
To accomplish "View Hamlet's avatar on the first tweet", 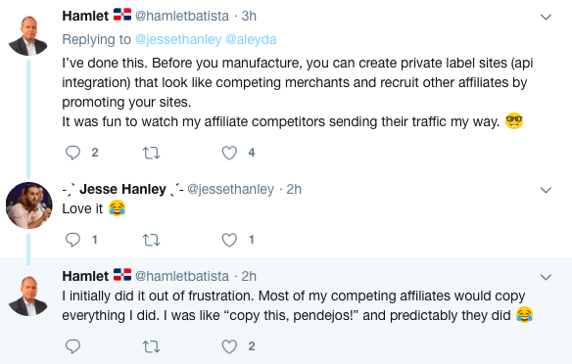I will coord(28,35).
